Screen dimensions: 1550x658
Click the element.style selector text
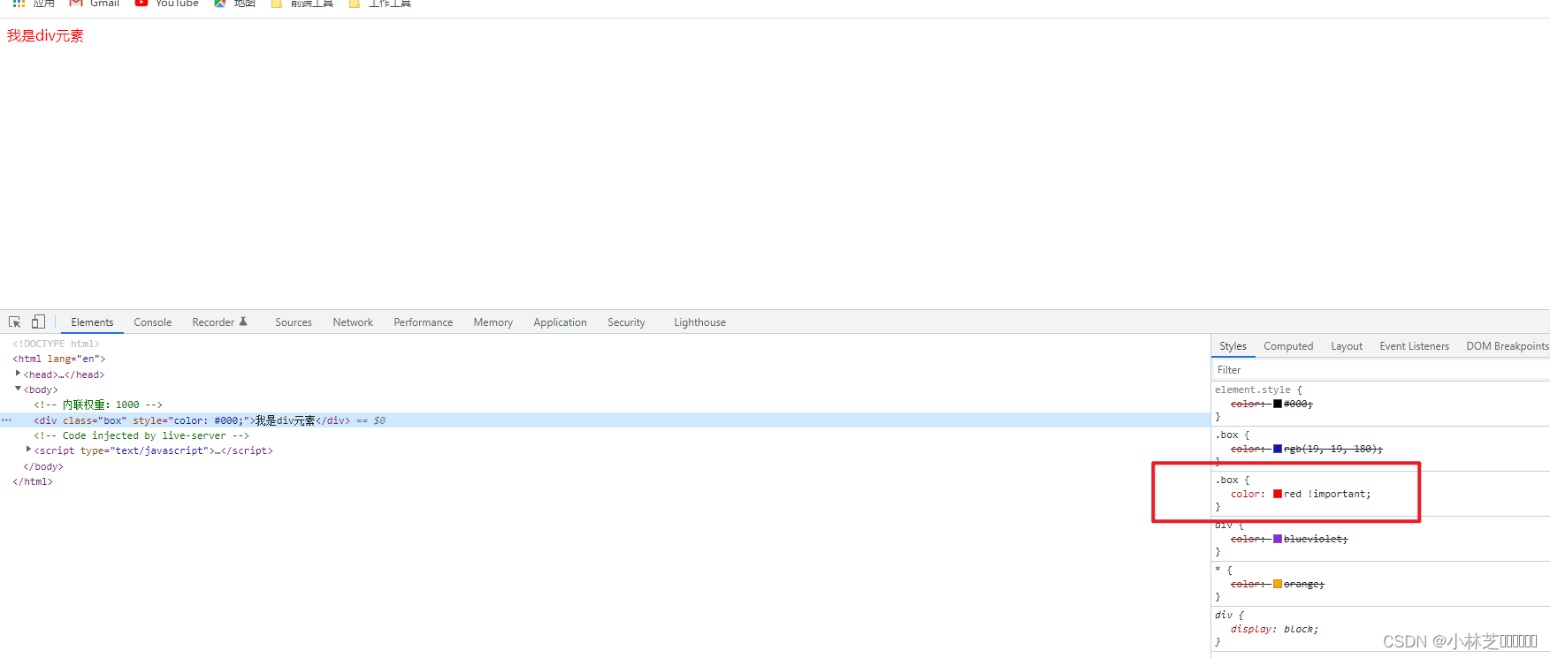1253,390
